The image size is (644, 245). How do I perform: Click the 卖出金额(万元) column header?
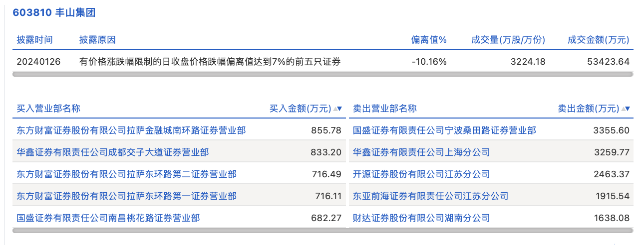(588, 109)
